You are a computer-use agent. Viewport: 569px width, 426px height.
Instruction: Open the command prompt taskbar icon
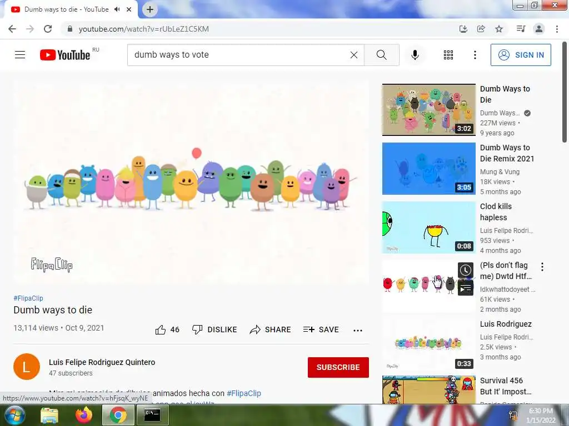pos(152,415)
